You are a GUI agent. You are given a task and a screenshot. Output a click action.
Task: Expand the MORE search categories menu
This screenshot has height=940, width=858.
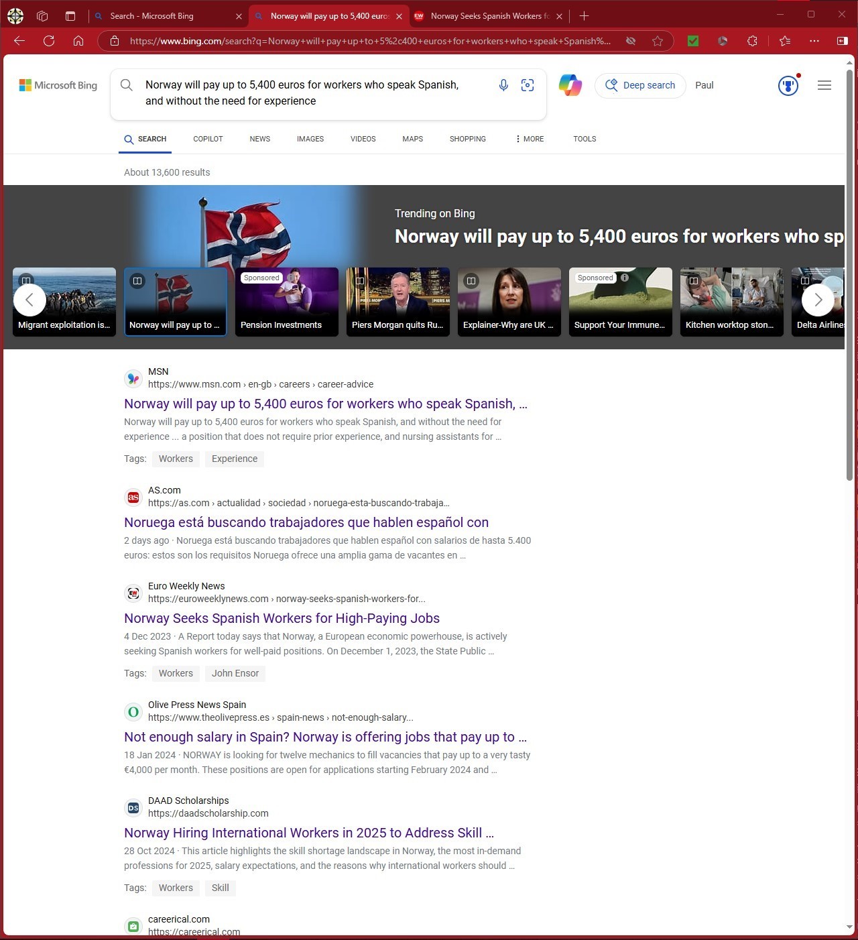tap(530, 139)
